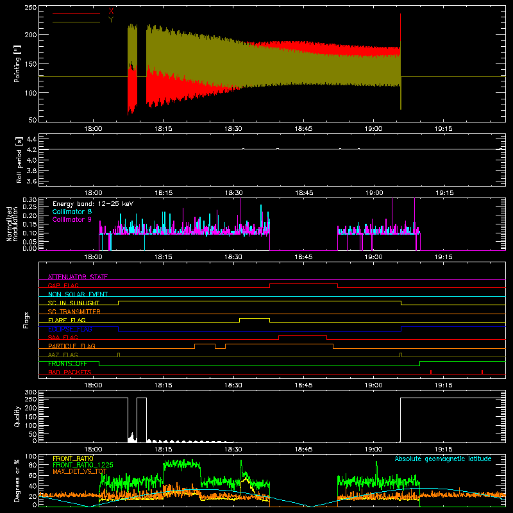Viewport: 513px width, 513px height.
Task: Click the 18:45 time label under the modulation plot
Action: pos(303,257)
